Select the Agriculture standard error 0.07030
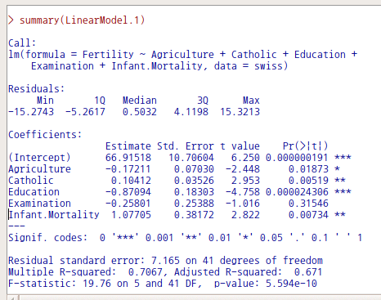Screen dimensions: 381x300 tap(194, 169)
